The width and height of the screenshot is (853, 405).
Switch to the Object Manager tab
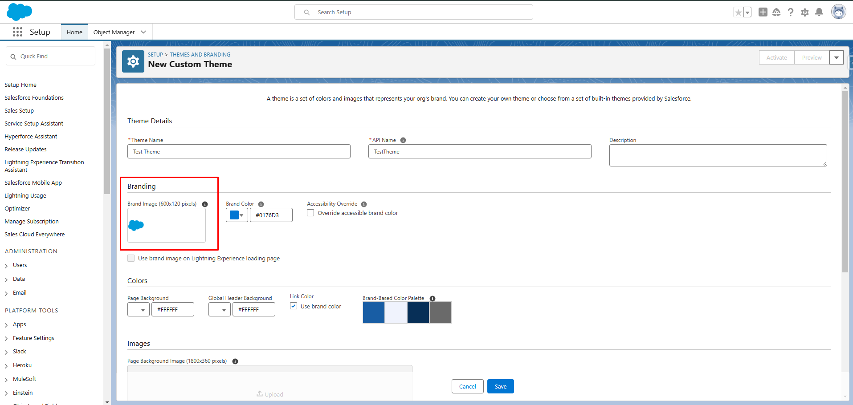(x=114, y=32)
